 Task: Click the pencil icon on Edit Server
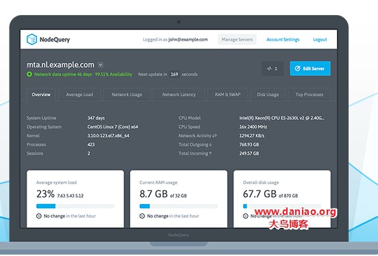tap(297, 68)
